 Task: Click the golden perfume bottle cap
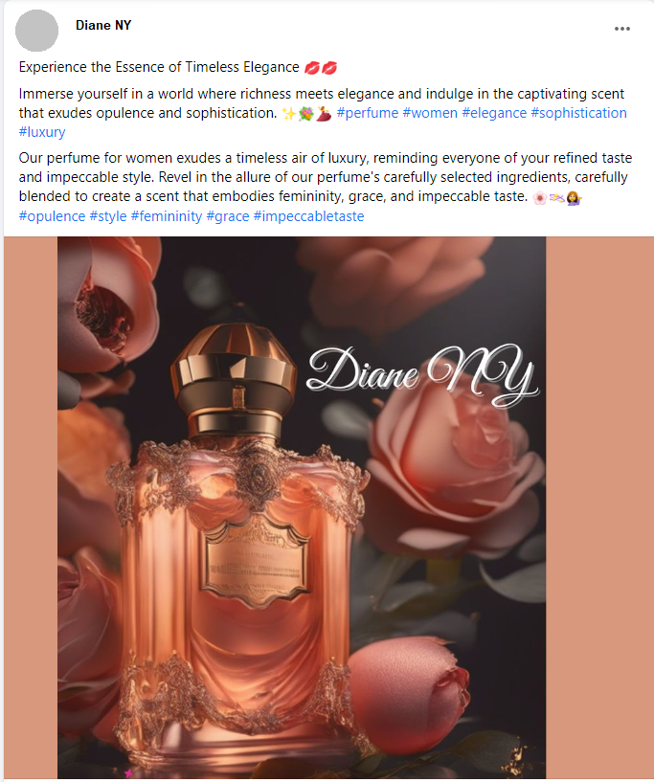(234, 379)
